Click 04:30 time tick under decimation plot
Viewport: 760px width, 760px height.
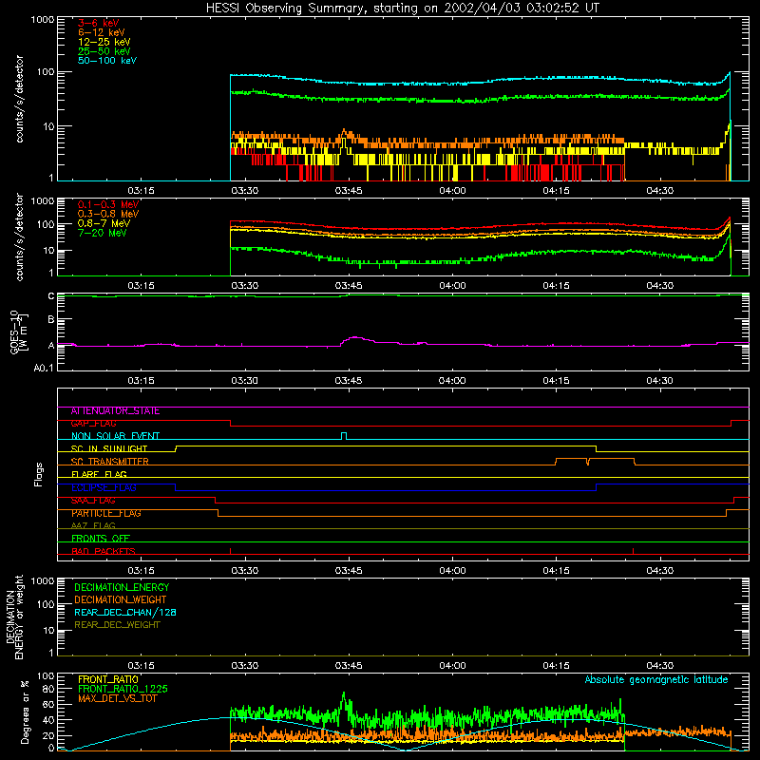click(659, 666)
